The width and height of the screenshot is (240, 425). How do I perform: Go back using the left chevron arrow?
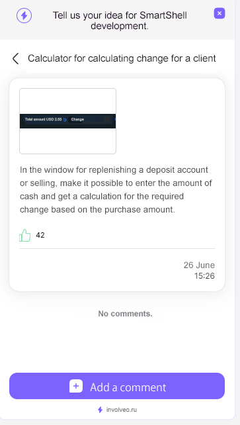click(16, 58)
